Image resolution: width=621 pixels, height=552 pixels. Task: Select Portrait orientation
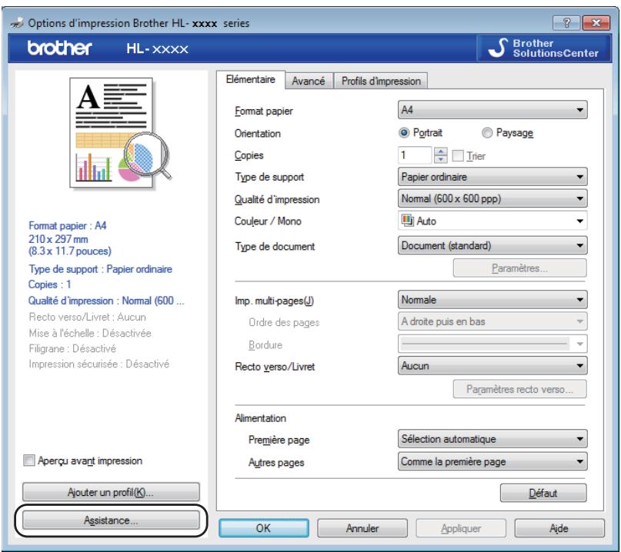pos(420,132)
